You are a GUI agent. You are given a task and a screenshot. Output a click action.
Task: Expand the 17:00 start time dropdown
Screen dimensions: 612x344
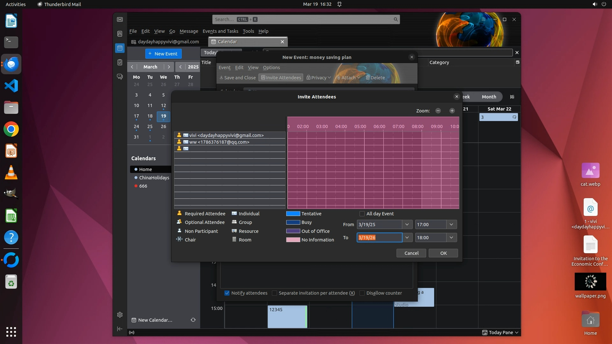point(451,225)
